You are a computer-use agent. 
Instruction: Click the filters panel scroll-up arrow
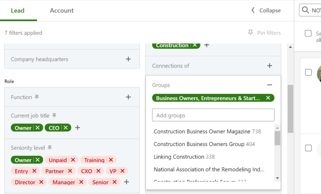click(290, 47)
